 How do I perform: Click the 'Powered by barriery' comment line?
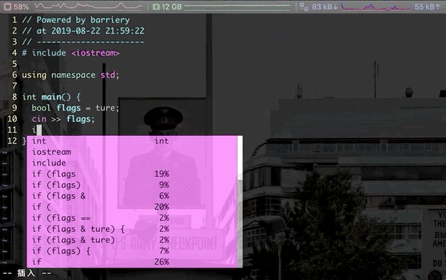[76, 20]
